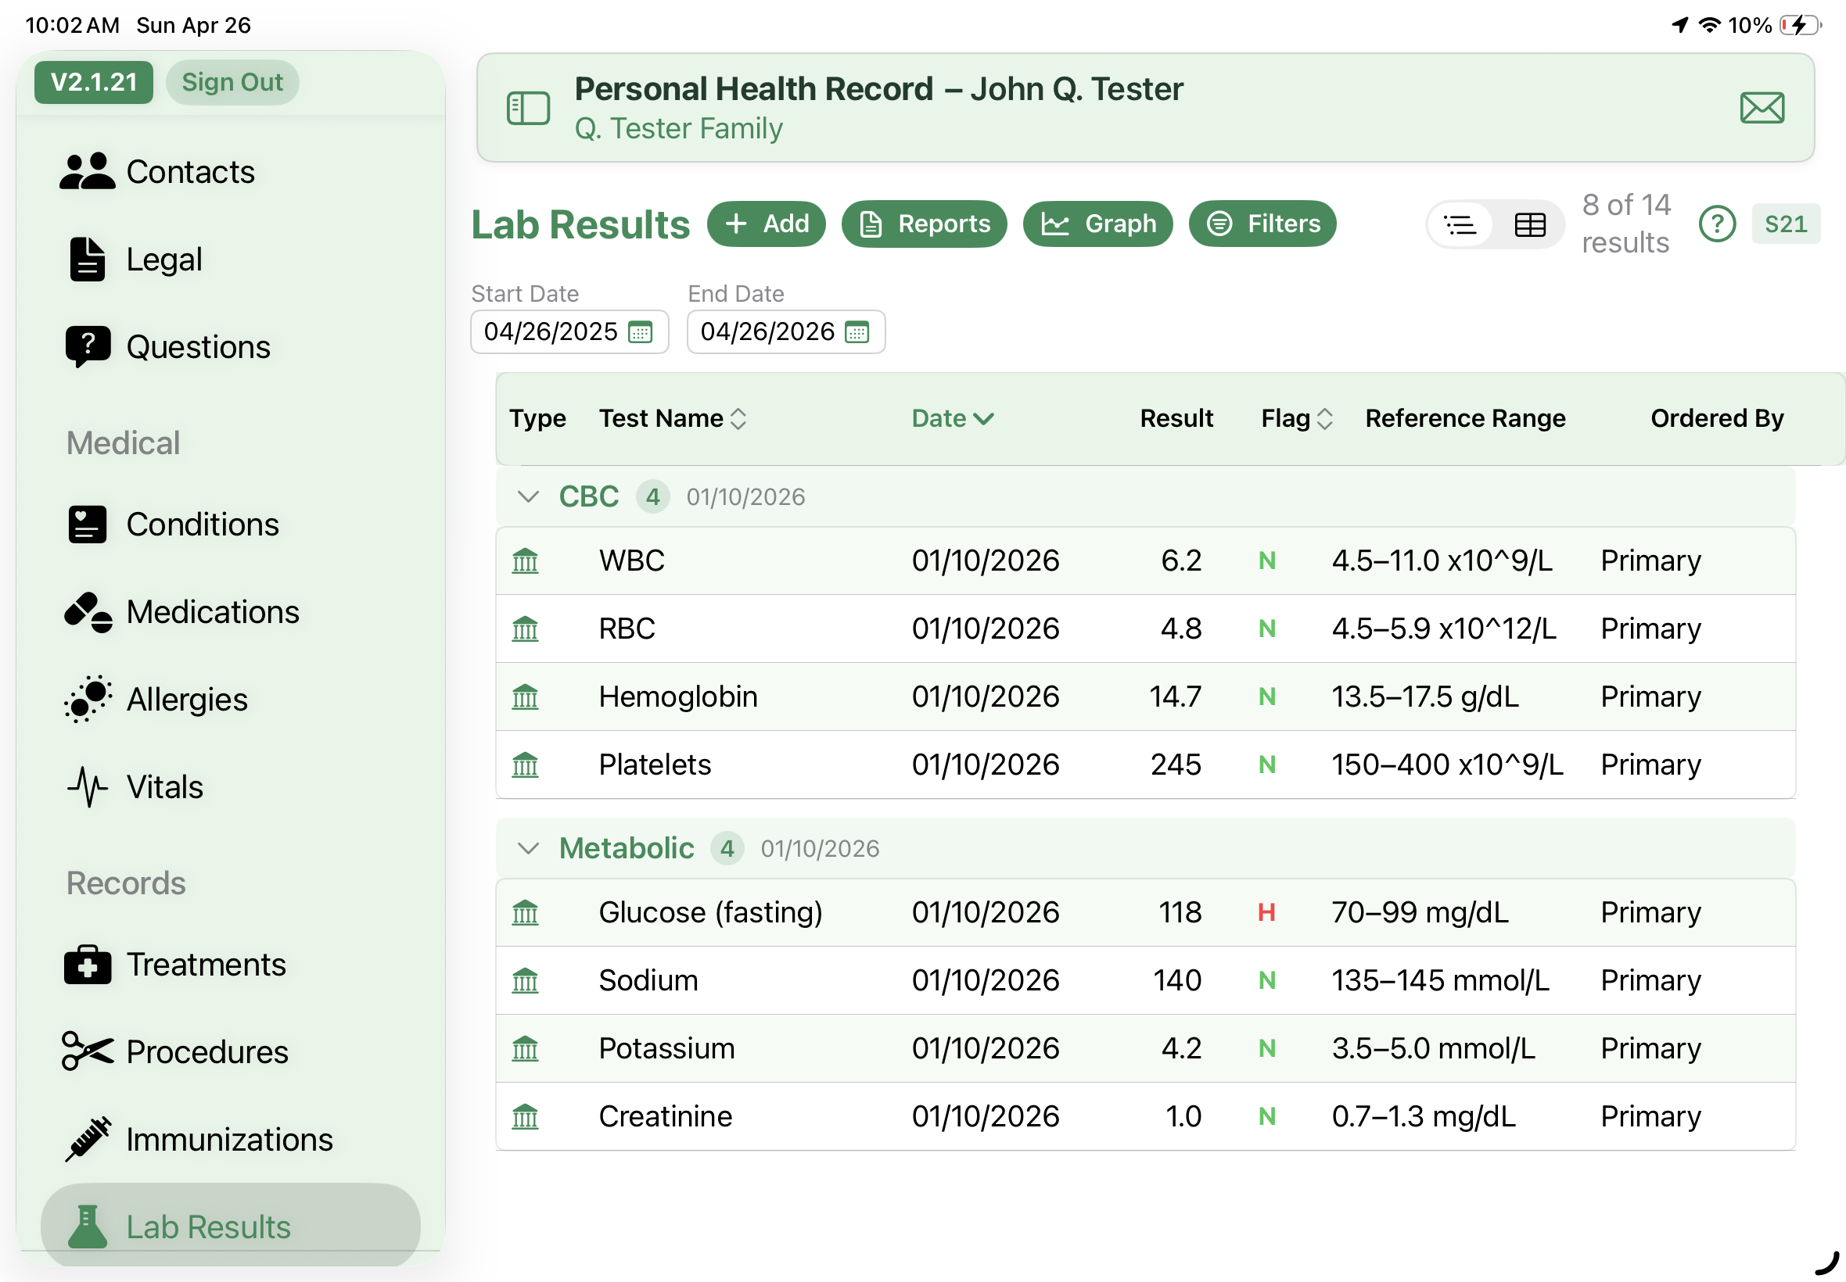The width and height of the screenshot is (1846, 1282).
Task: Click Potassium result 4.2
Action: [1181, 1049]
